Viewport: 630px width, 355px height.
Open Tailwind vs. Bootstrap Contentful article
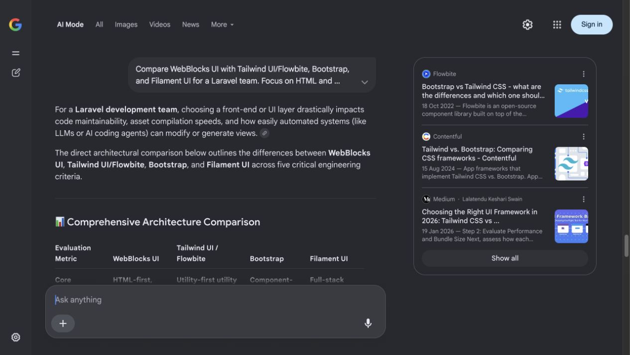(477, 154)
